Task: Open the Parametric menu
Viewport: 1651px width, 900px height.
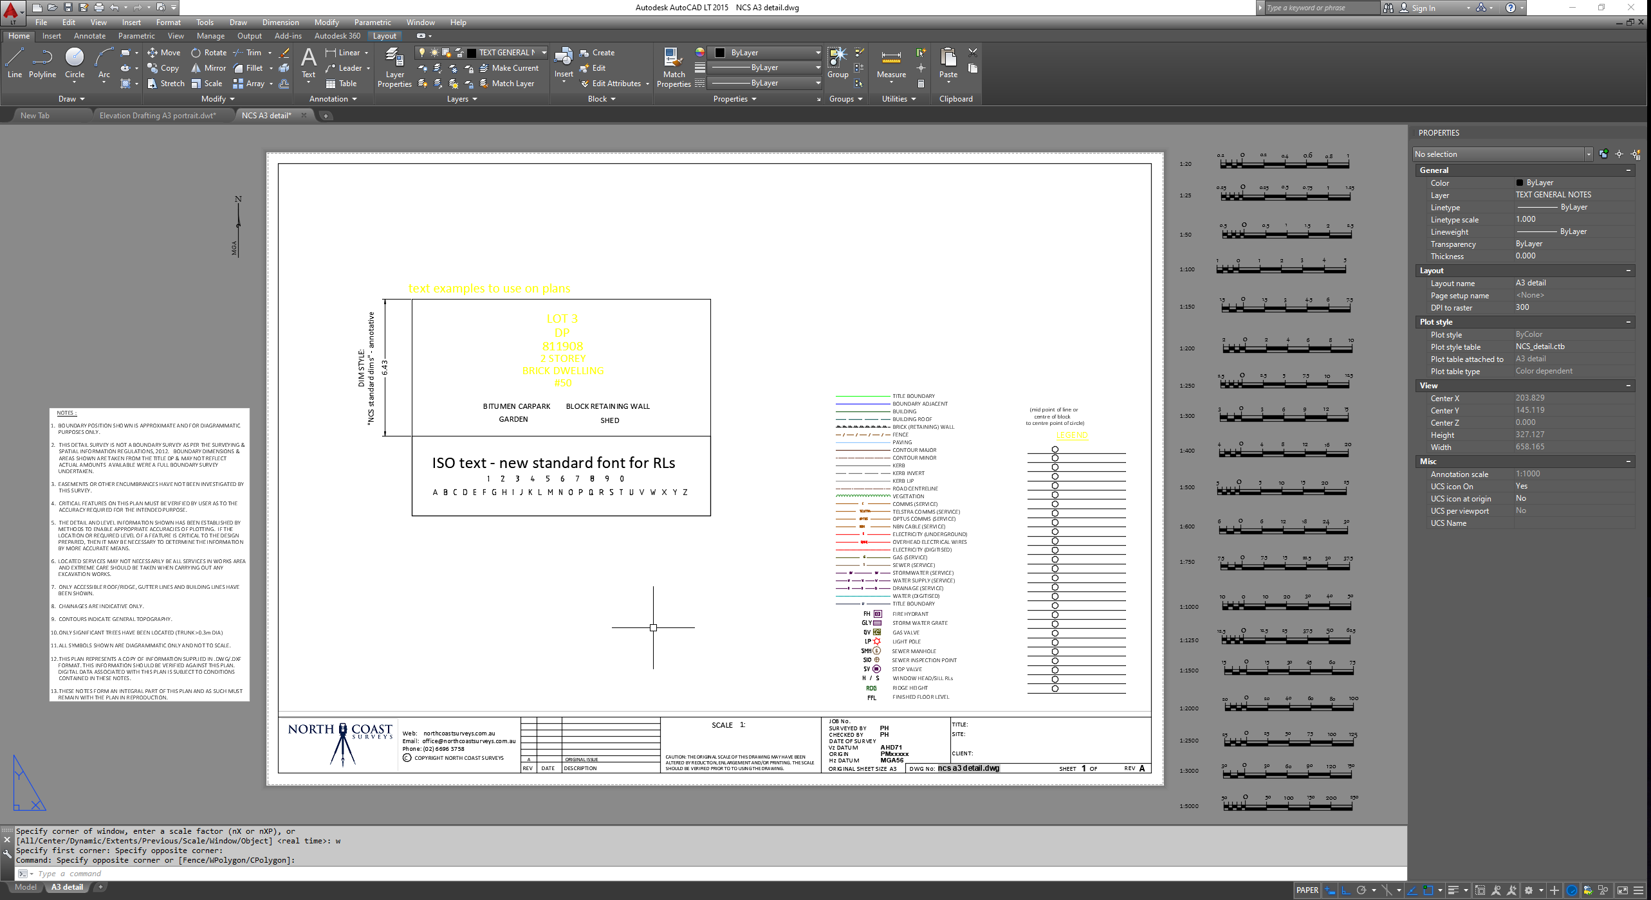Action: (x=372, y=22)
